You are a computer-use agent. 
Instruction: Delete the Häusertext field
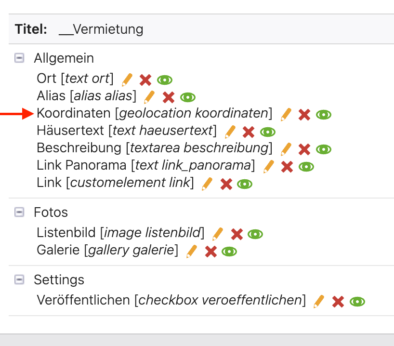(249, 132)
